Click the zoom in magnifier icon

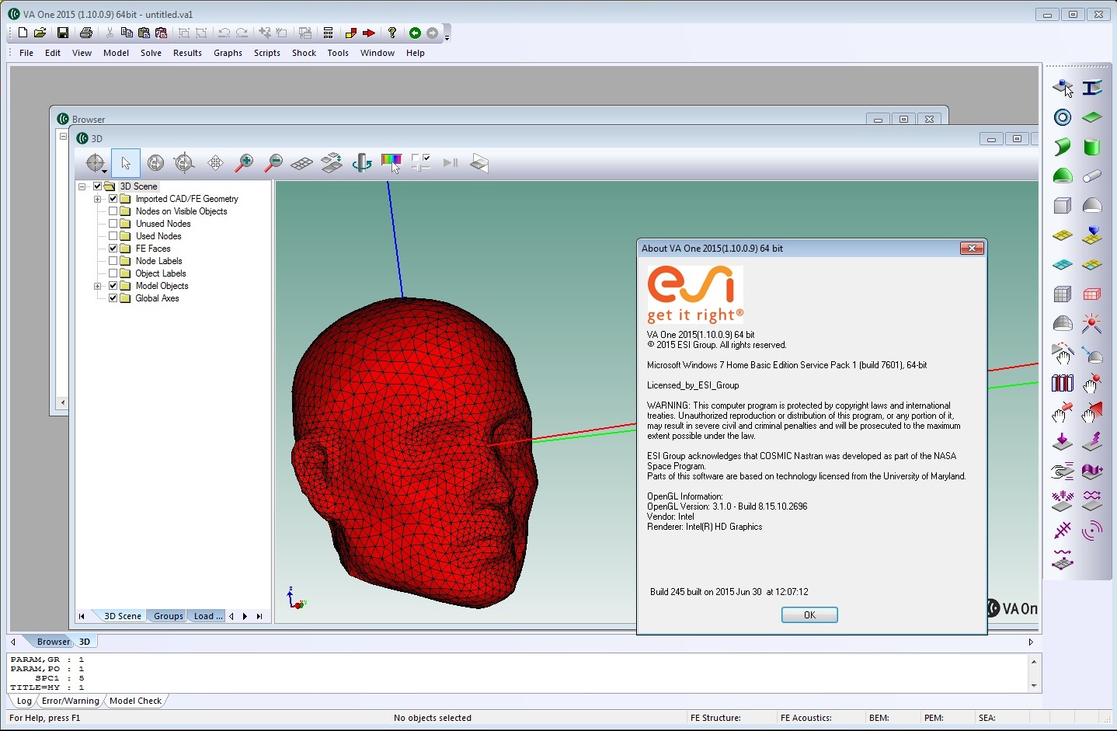(245, 163)
